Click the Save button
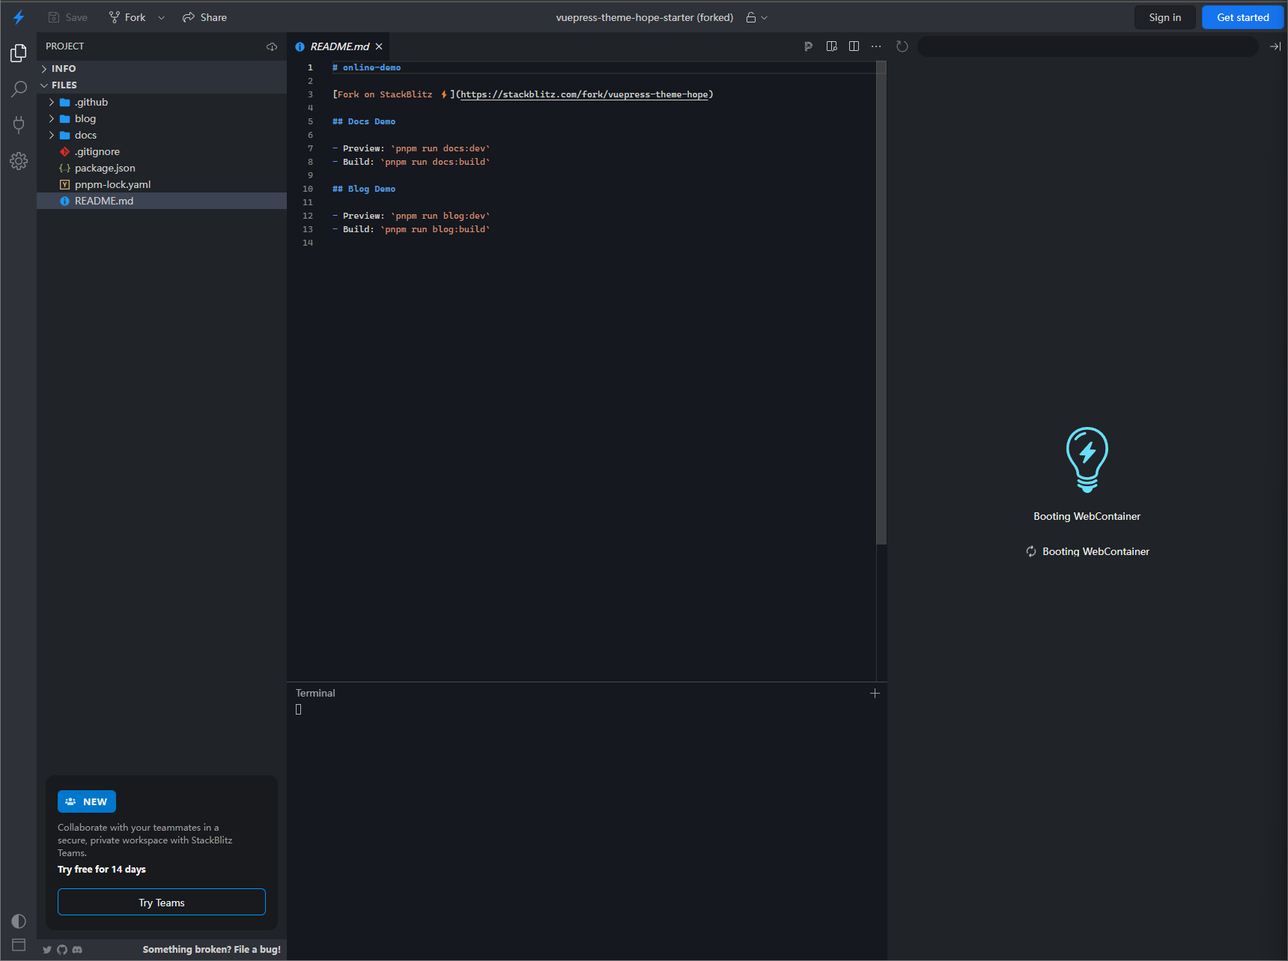This screenshot has width=1288, height=961. 68,17
